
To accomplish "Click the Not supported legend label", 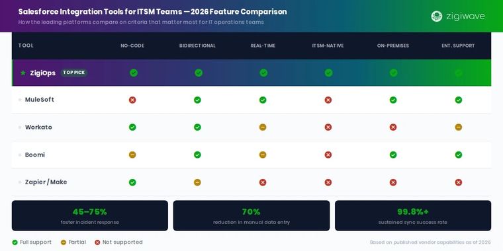I will [122, 242].
